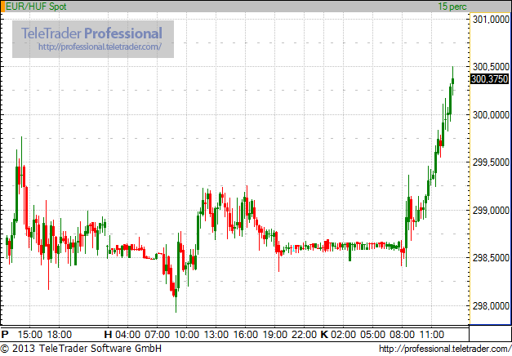Click the 02:00 time axis label
This screenshot has height=356, width=512.
(343, 335)
